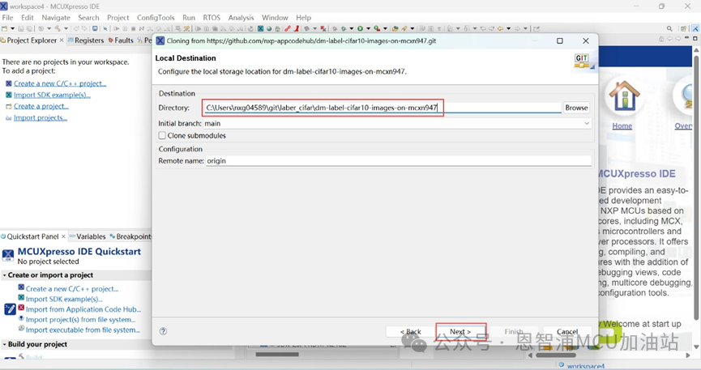Click Cancel in the clone dialog

[x=567, y=332]
